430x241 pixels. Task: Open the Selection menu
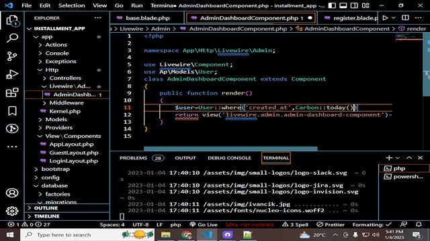(x=72, y=5)
